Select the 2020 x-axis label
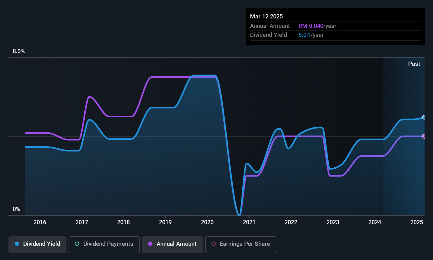Screen dimensions: 433x260 [207, 222]
